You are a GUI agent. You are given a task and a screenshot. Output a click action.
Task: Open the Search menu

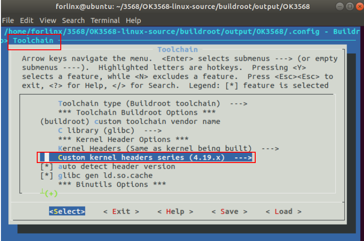(x=73, y=21)
